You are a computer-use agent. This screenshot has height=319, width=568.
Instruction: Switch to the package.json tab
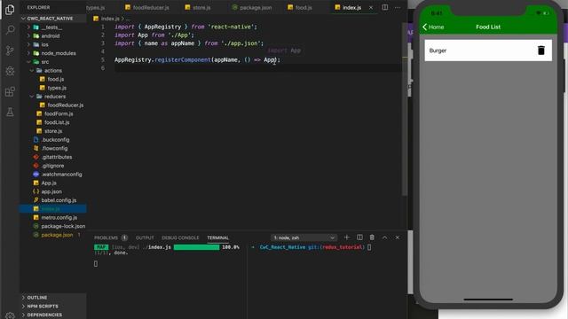point(252,7)
